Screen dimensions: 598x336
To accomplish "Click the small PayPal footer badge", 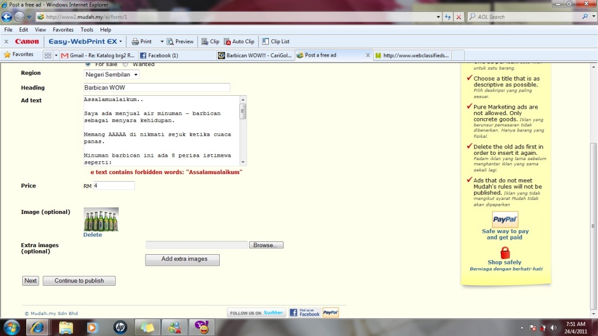I will (331, 313).
